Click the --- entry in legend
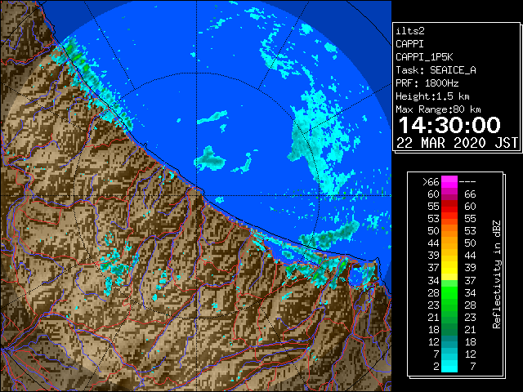The image size is (523, 392). pos(467,182)
